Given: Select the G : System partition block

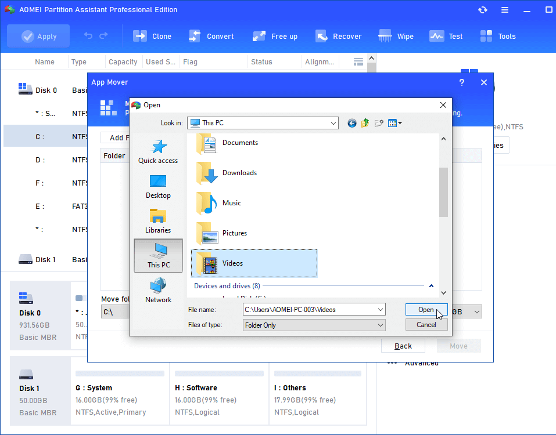Looking at the screenshot, I should coord(120,393).
